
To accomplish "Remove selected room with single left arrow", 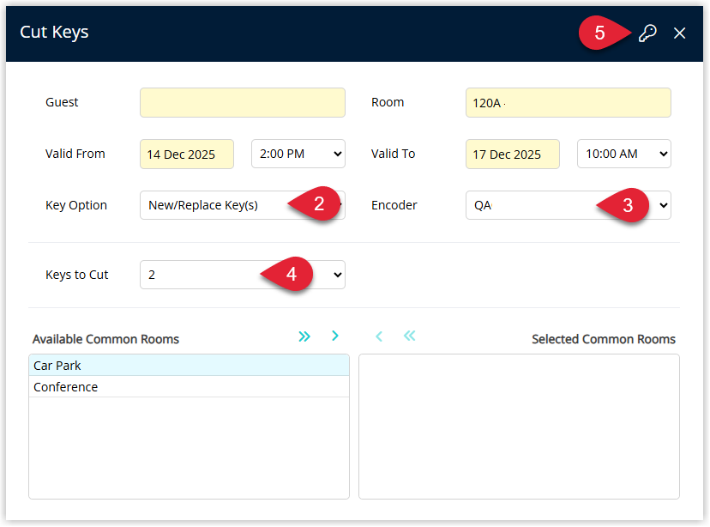I will click(x=379, y=336).
